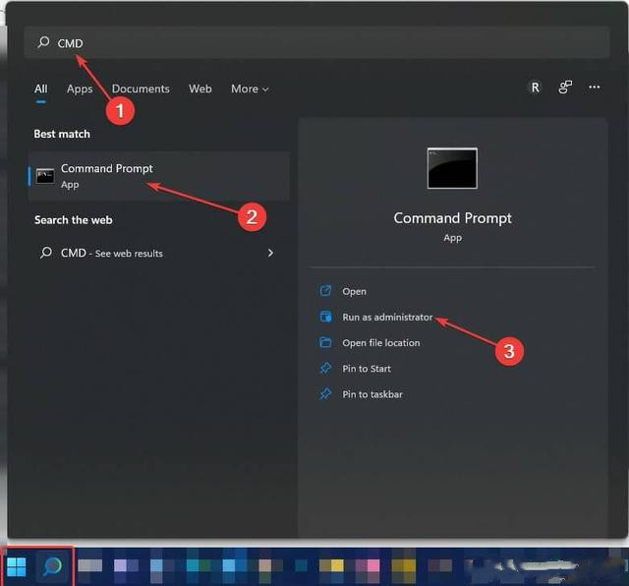Click the shield icon for Run as administrator
The width and height of the screenshot is (629, 586).
[x=325, y=317]
